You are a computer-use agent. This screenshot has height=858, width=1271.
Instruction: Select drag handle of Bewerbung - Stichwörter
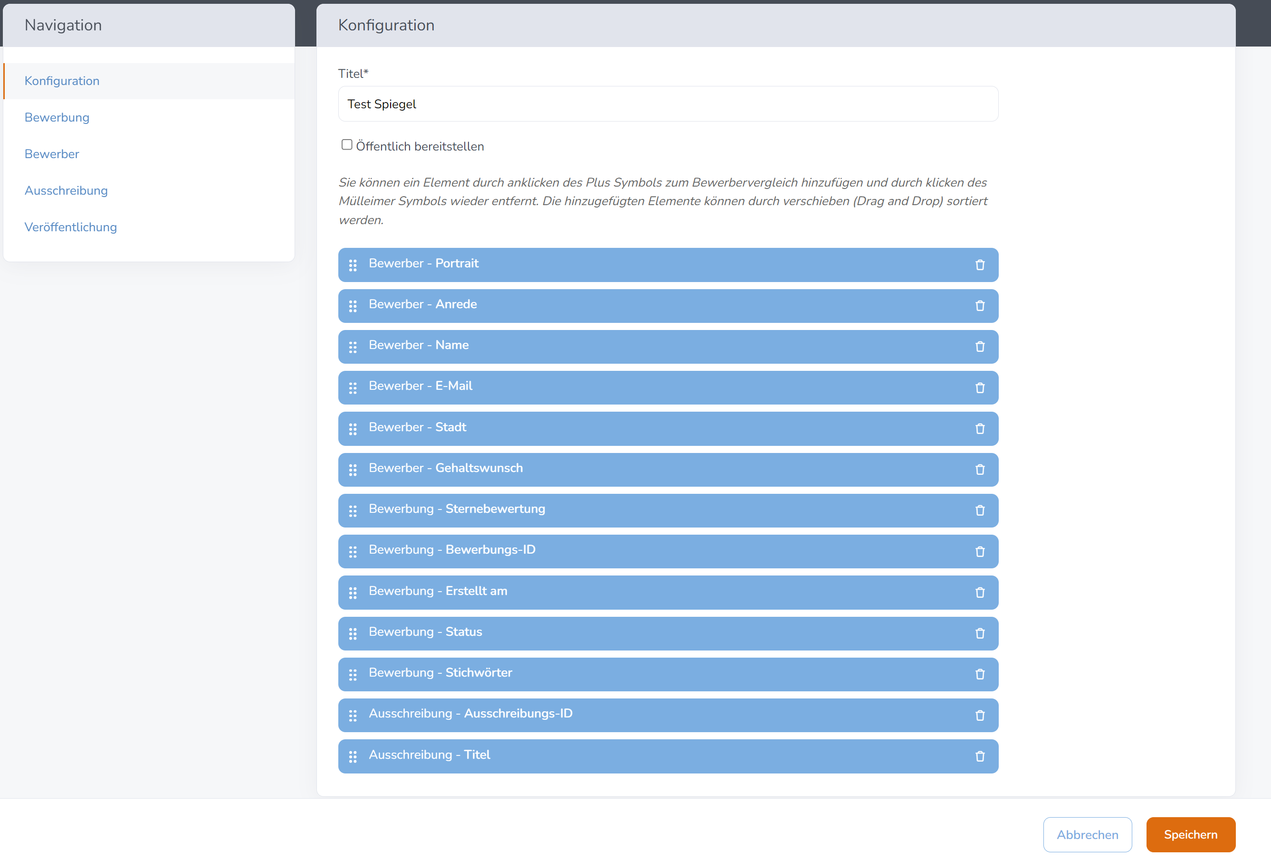click(353, 675)
